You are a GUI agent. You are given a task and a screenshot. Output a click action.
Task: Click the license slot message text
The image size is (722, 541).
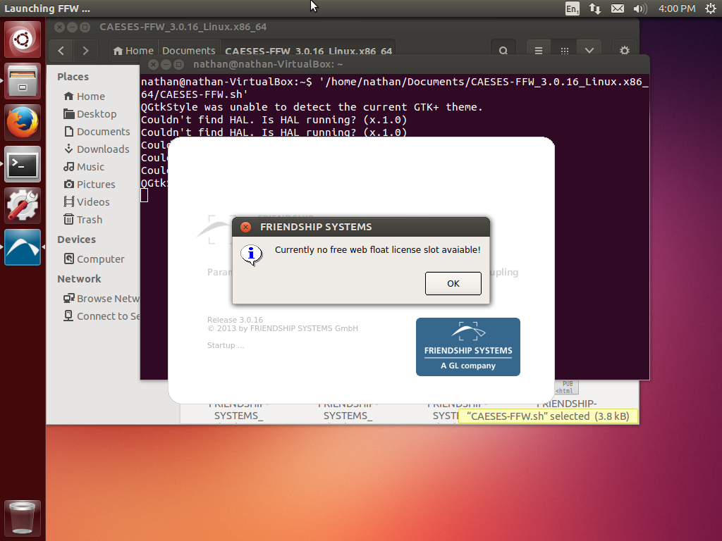[378, 250]
